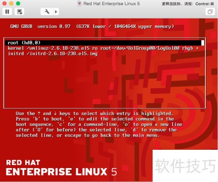218x182 pixels.
Task: Click the arrow at the end of the kernel line
Action: pos(197,48)
